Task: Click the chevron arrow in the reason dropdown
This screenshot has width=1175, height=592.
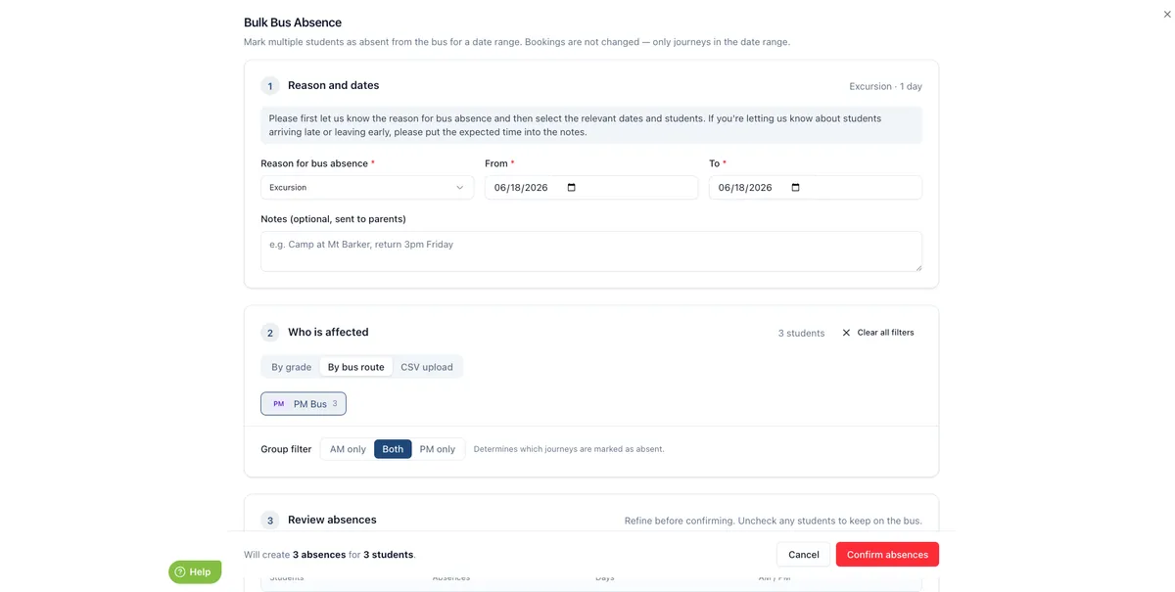Action: click(460, 188)
